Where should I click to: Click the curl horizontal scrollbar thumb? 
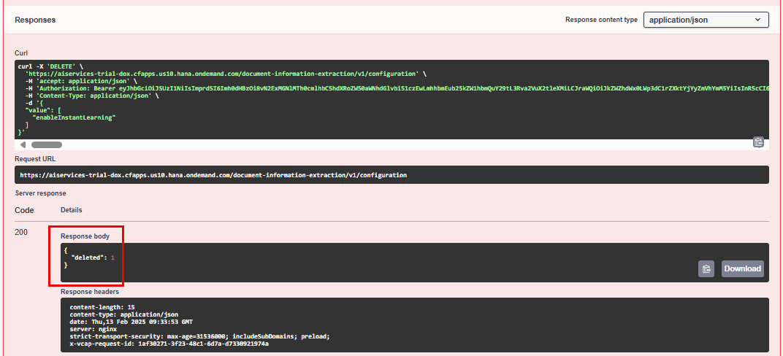click(x=47, y=145)
